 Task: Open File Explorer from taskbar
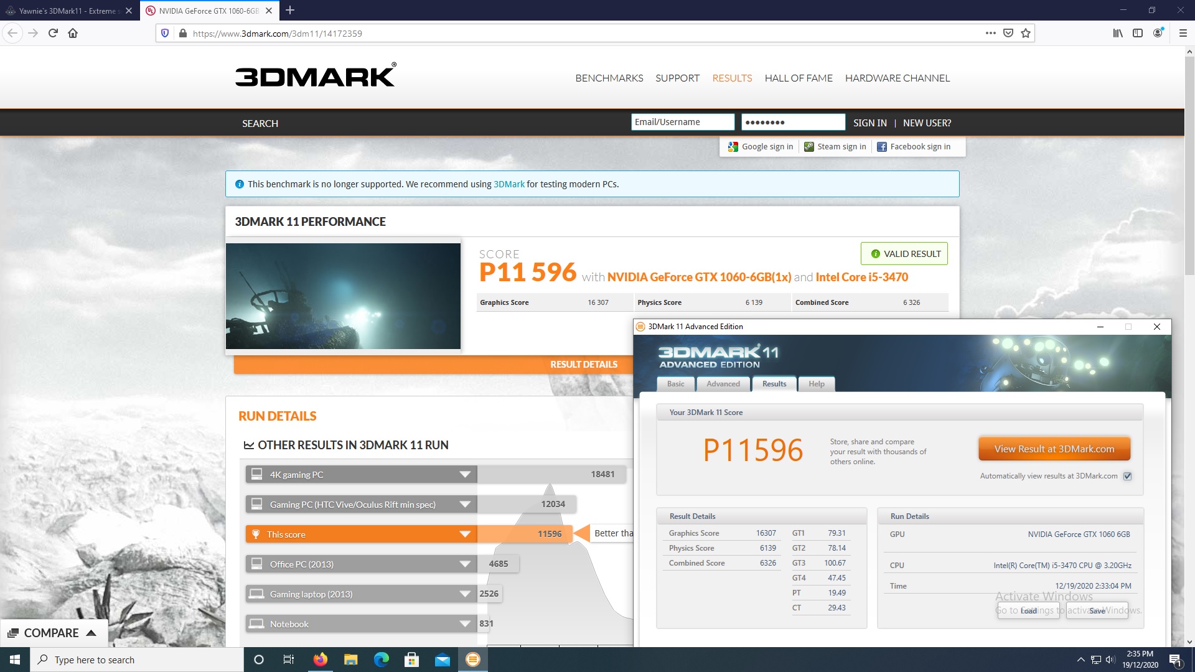[350, 660]
